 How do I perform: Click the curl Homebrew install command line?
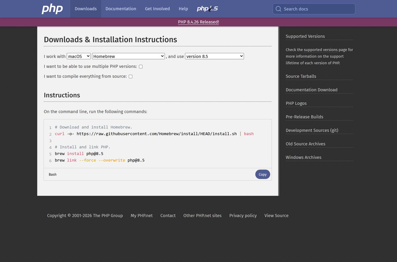click(154, 134)
